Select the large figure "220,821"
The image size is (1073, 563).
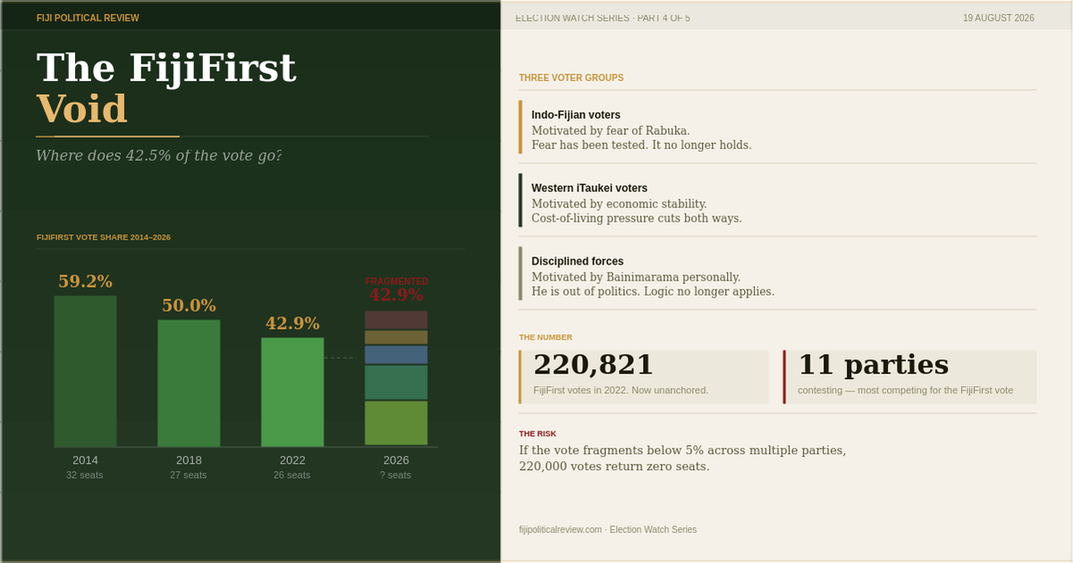pyautogui.click(x=594, y=365)
